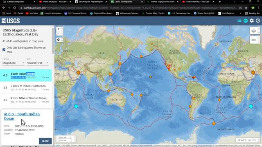
Task: Open the help question mark icon
Action: (258, 21)
